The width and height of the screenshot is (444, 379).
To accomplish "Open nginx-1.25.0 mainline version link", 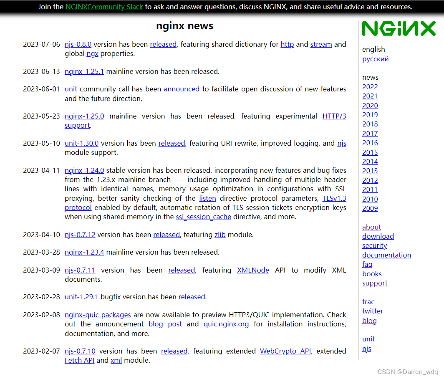I will pyautogui.click(x=84, y=116).
